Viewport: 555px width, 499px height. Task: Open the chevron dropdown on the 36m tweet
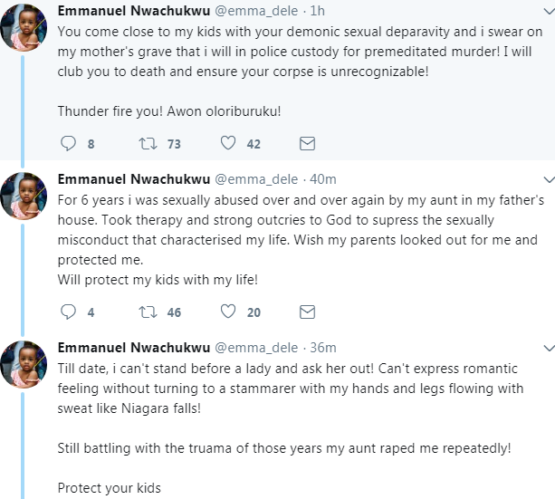549,348
